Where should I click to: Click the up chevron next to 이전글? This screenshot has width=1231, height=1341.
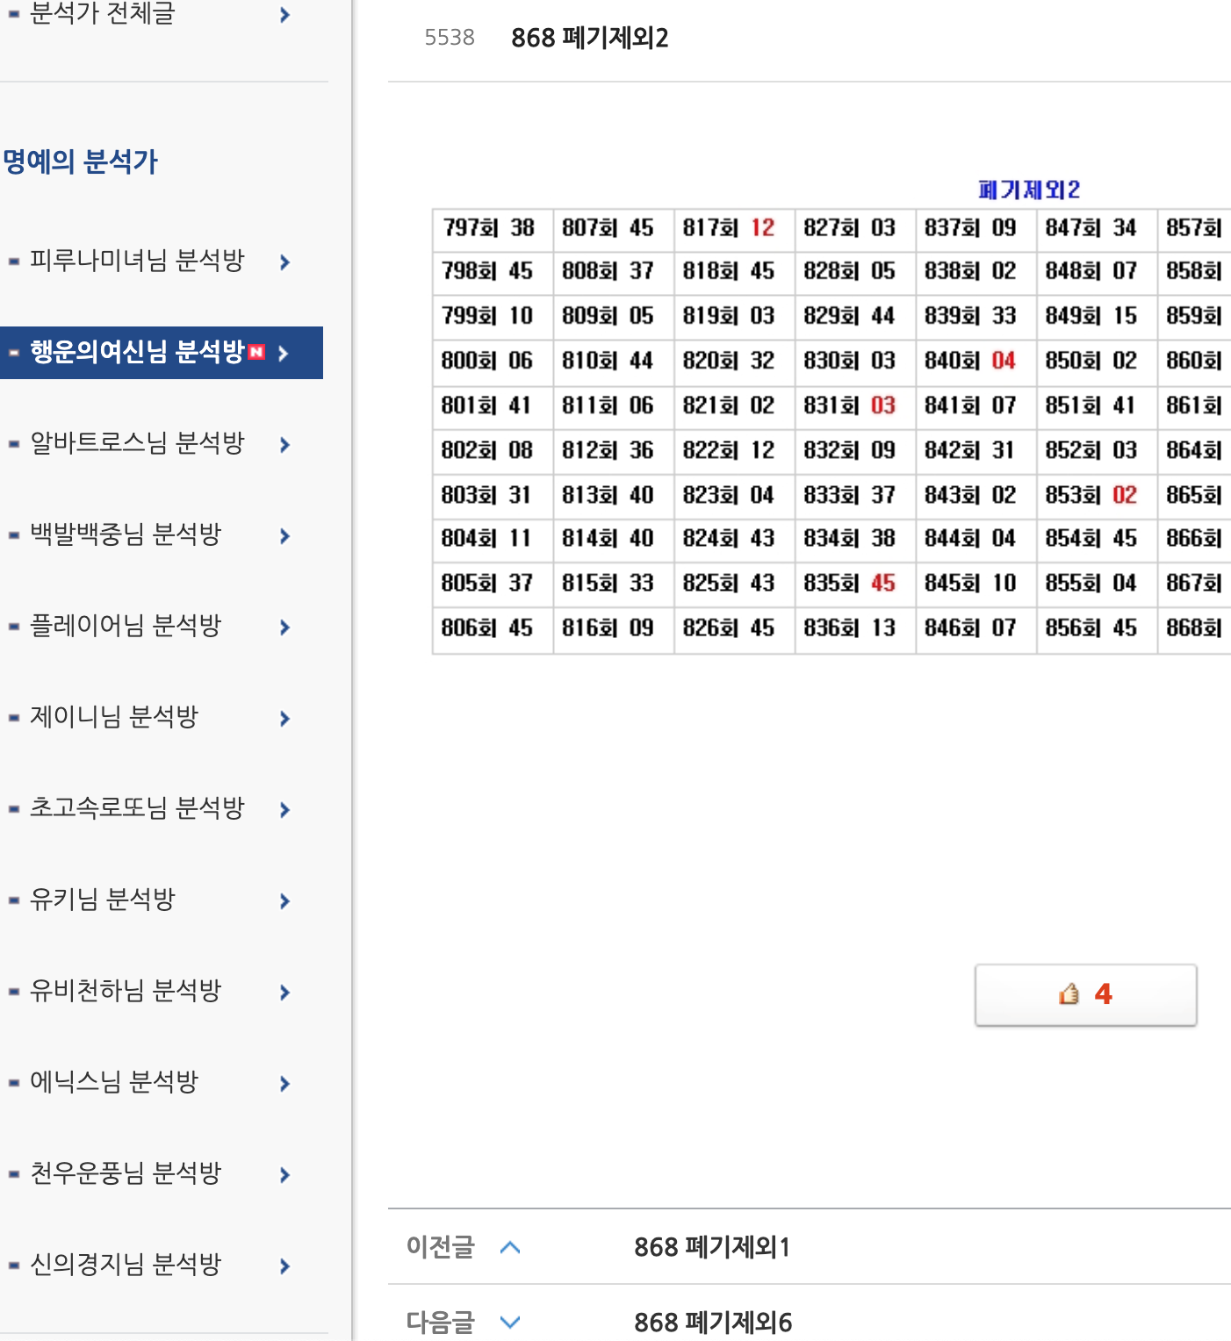pyautogui.click(x=510, y=1247)
